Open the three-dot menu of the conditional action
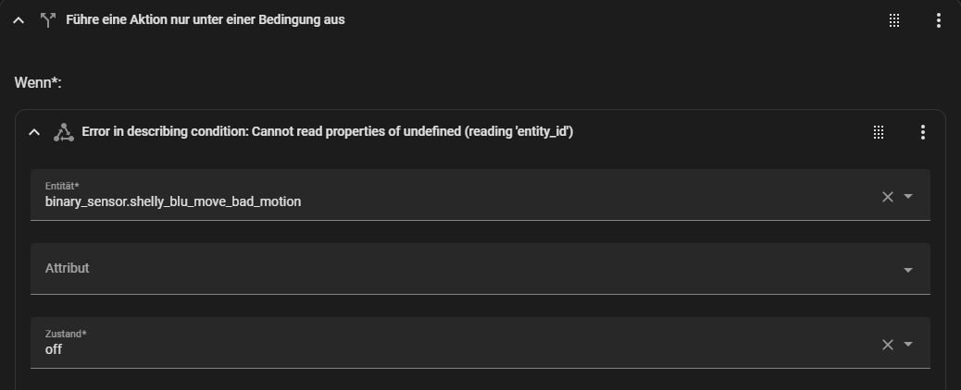 [939, 20]
